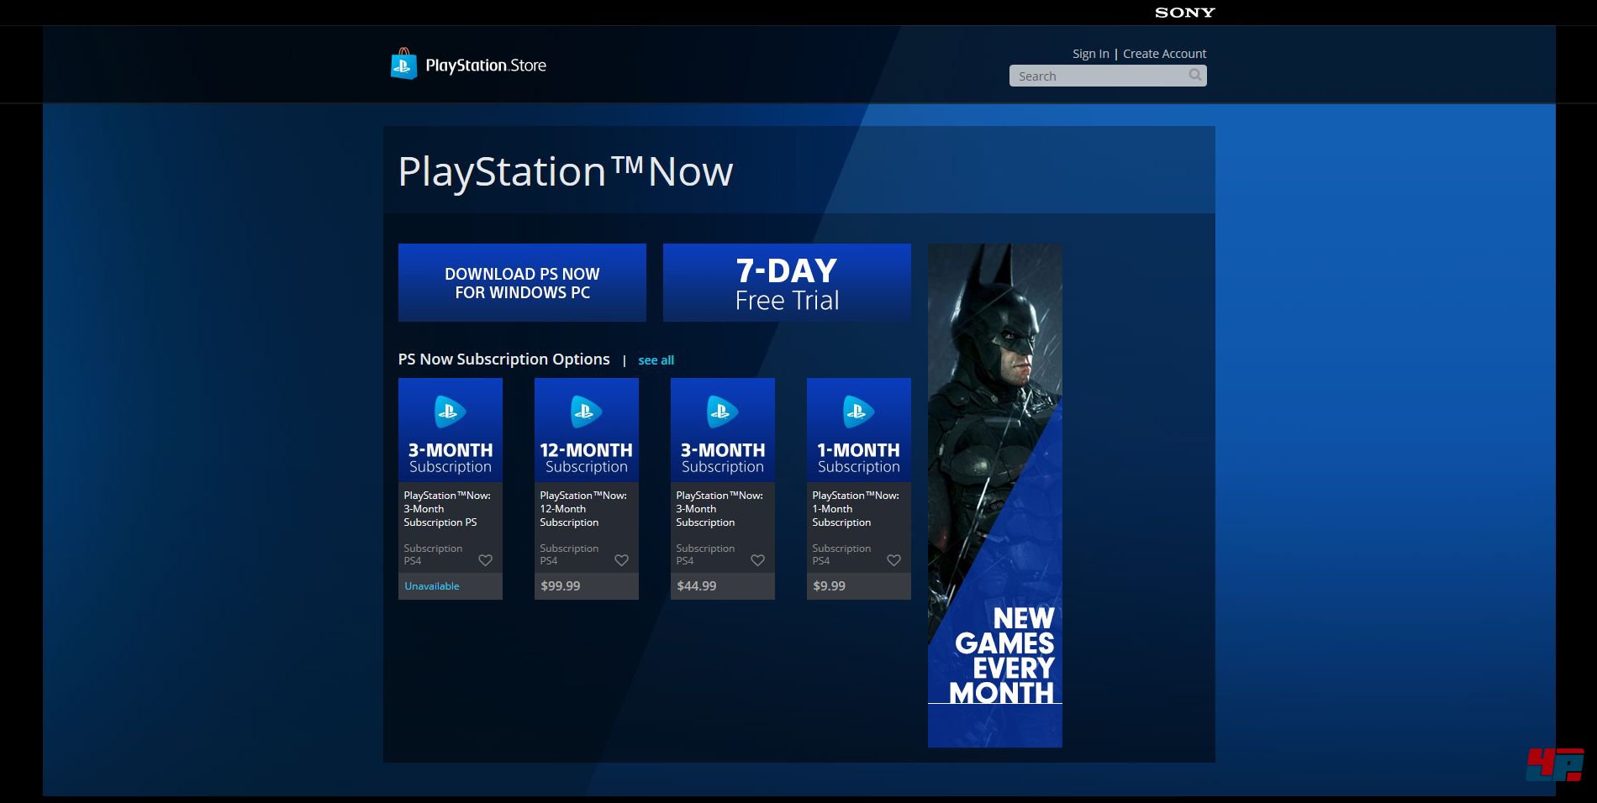The height and width of the screenshot is (803, 1597).
Task: Open the Sign In link
Action: 1090,54
